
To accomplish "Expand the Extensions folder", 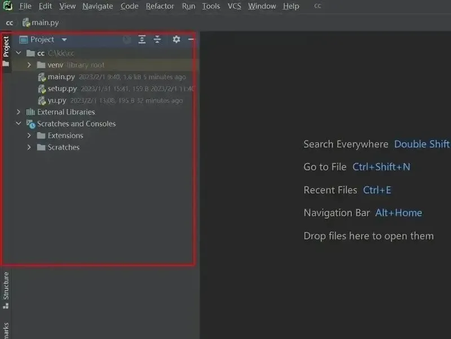I will 29,136.
